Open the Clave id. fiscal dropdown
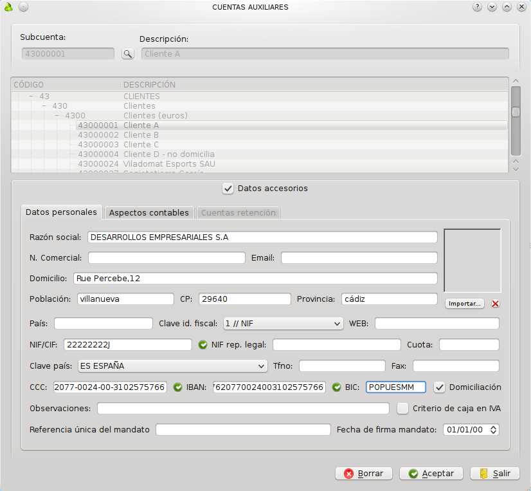 point(283,324)
